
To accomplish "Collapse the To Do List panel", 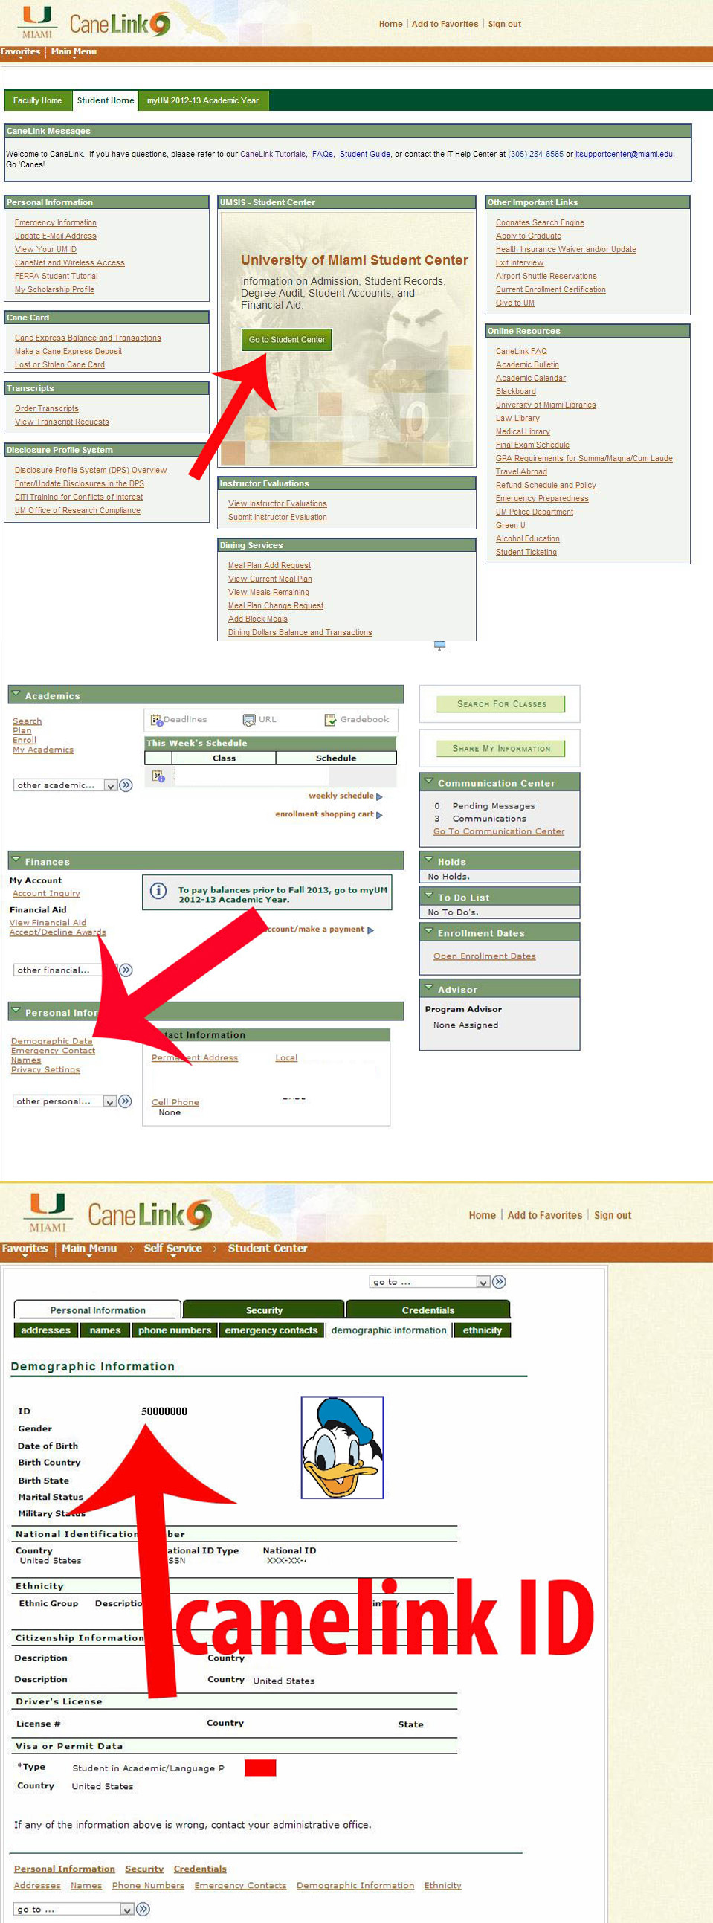I will pyautogui.click(x=428, y=896).
